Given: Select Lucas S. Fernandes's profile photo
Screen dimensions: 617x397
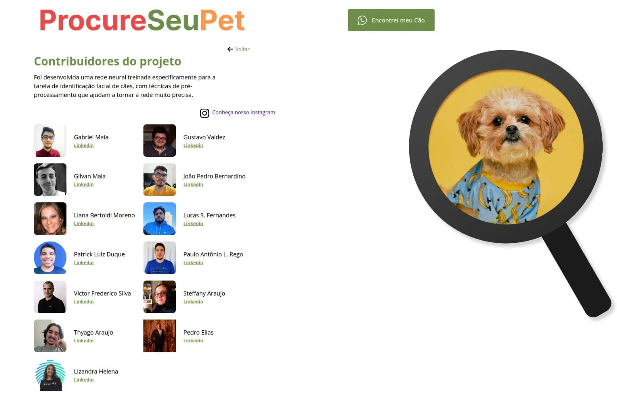Looking at the screenshot, I should (x=160, y=219).
